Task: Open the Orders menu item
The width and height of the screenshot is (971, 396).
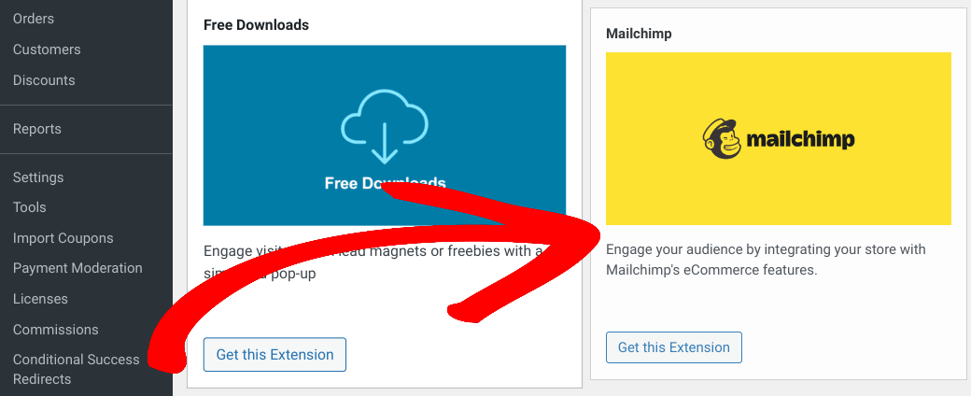Action: 34,19
